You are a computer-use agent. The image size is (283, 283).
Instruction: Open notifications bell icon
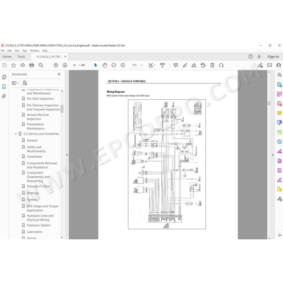259,57
